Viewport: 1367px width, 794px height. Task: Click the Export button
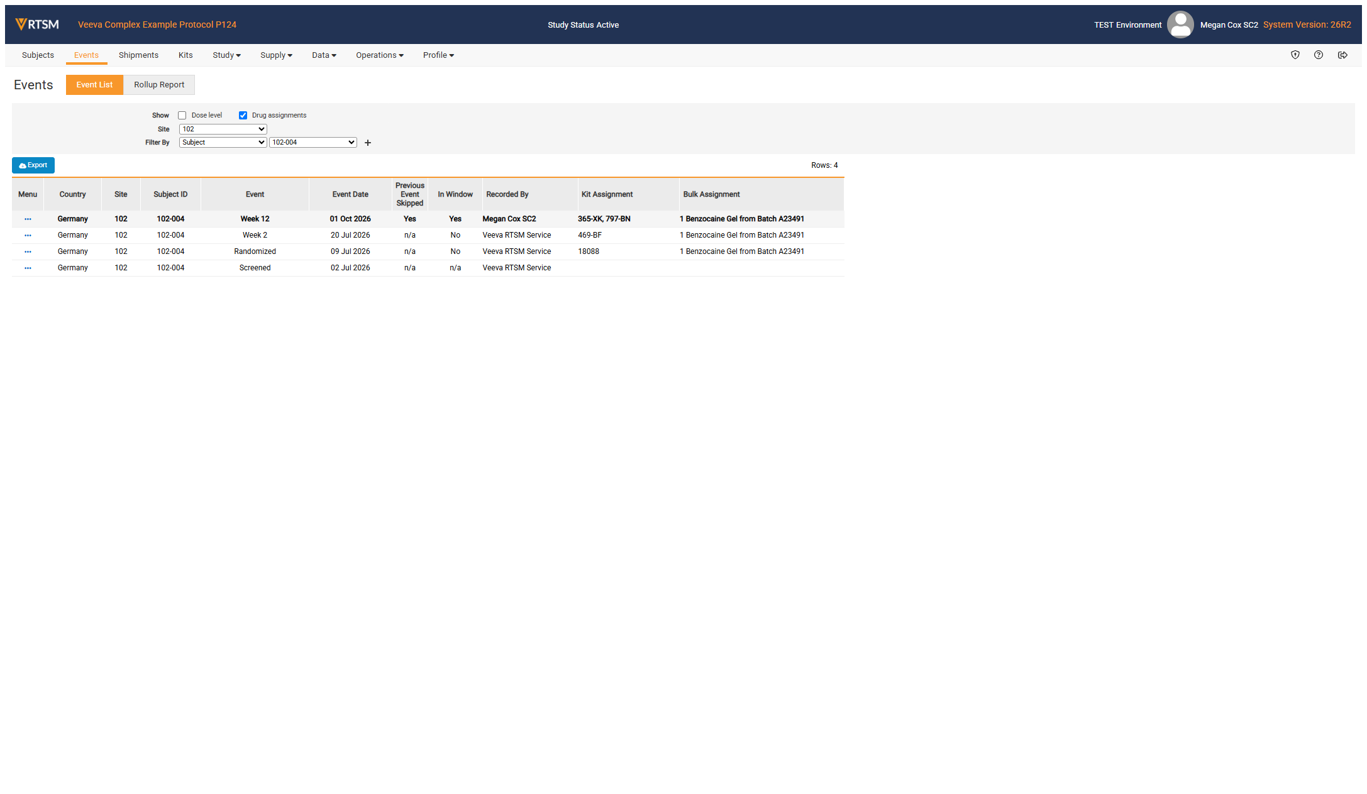pyautogui.click(x=33, y=165)
